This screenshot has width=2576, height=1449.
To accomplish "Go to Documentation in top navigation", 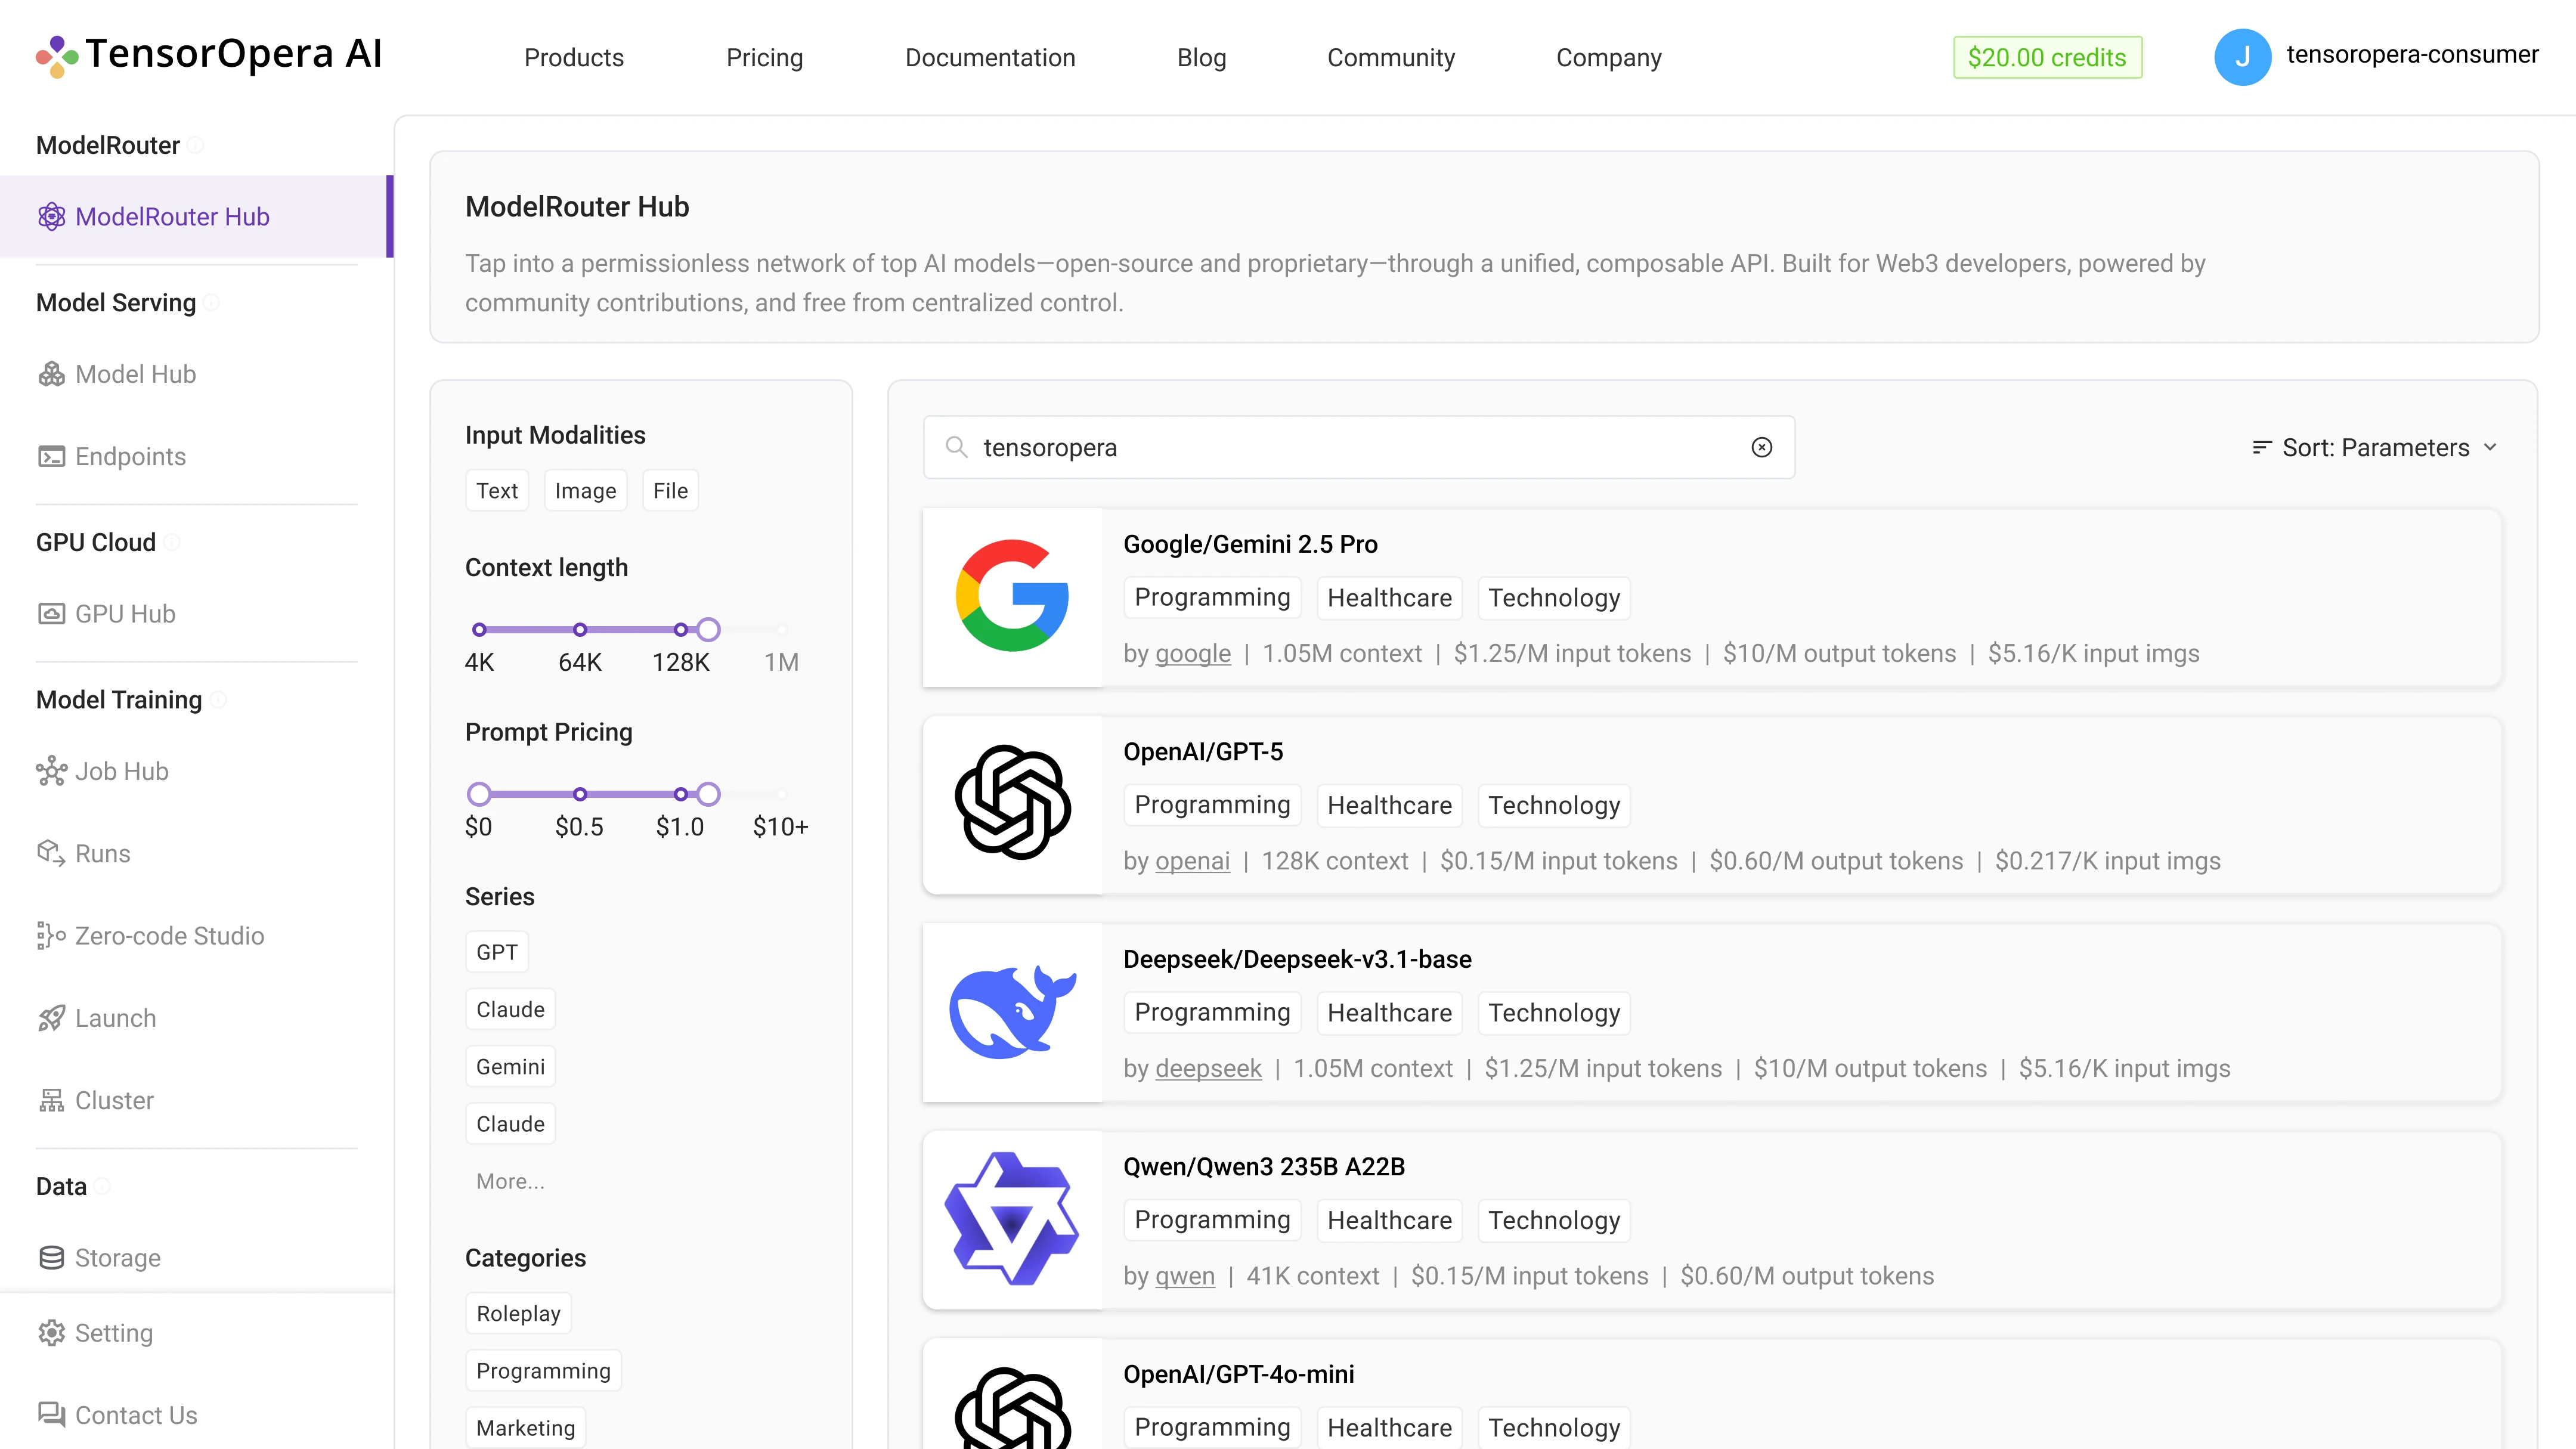I will [990, 57].
